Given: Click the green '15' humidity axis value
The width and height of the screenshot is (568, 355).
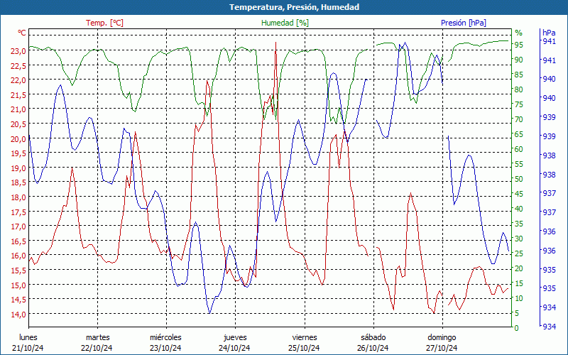Looking at the screenshot, I should [x=519, y=283].
